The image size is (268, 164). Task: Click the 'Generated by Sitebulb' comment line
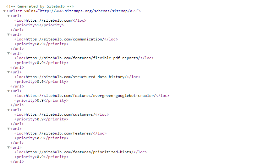pos(40,6)
